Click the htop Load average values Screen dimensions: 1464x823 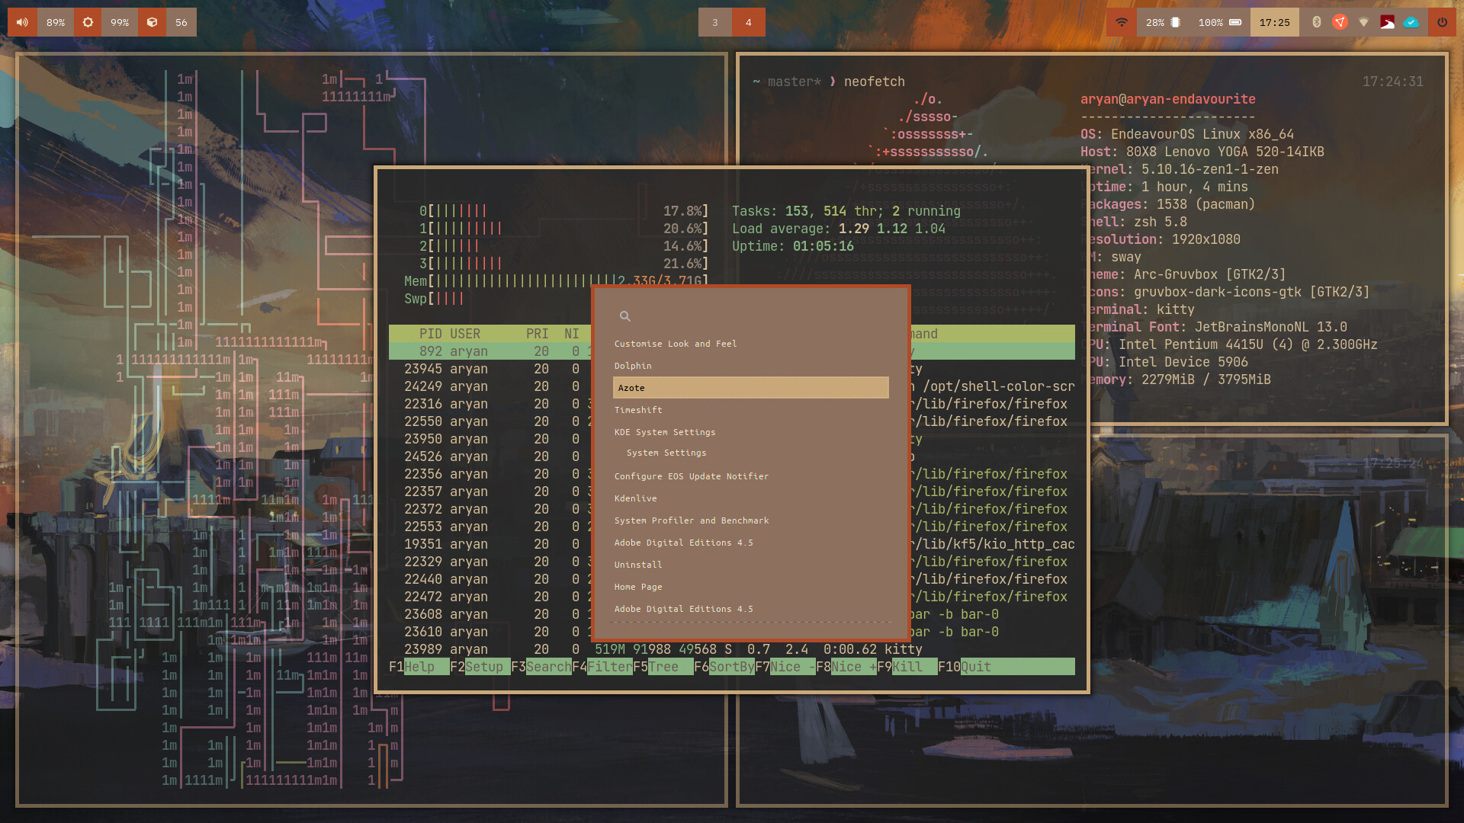pos(892,229)
